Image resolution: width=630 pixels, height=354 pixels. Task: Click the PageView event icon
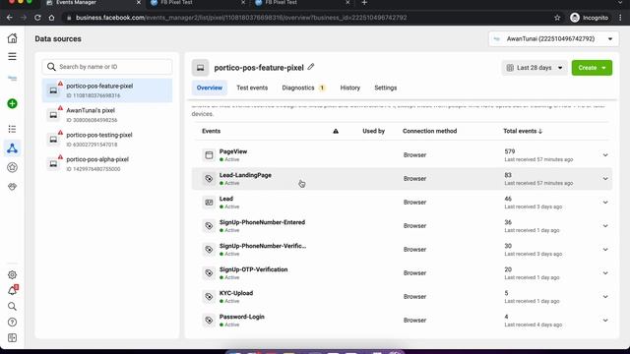tap(209, 155)
